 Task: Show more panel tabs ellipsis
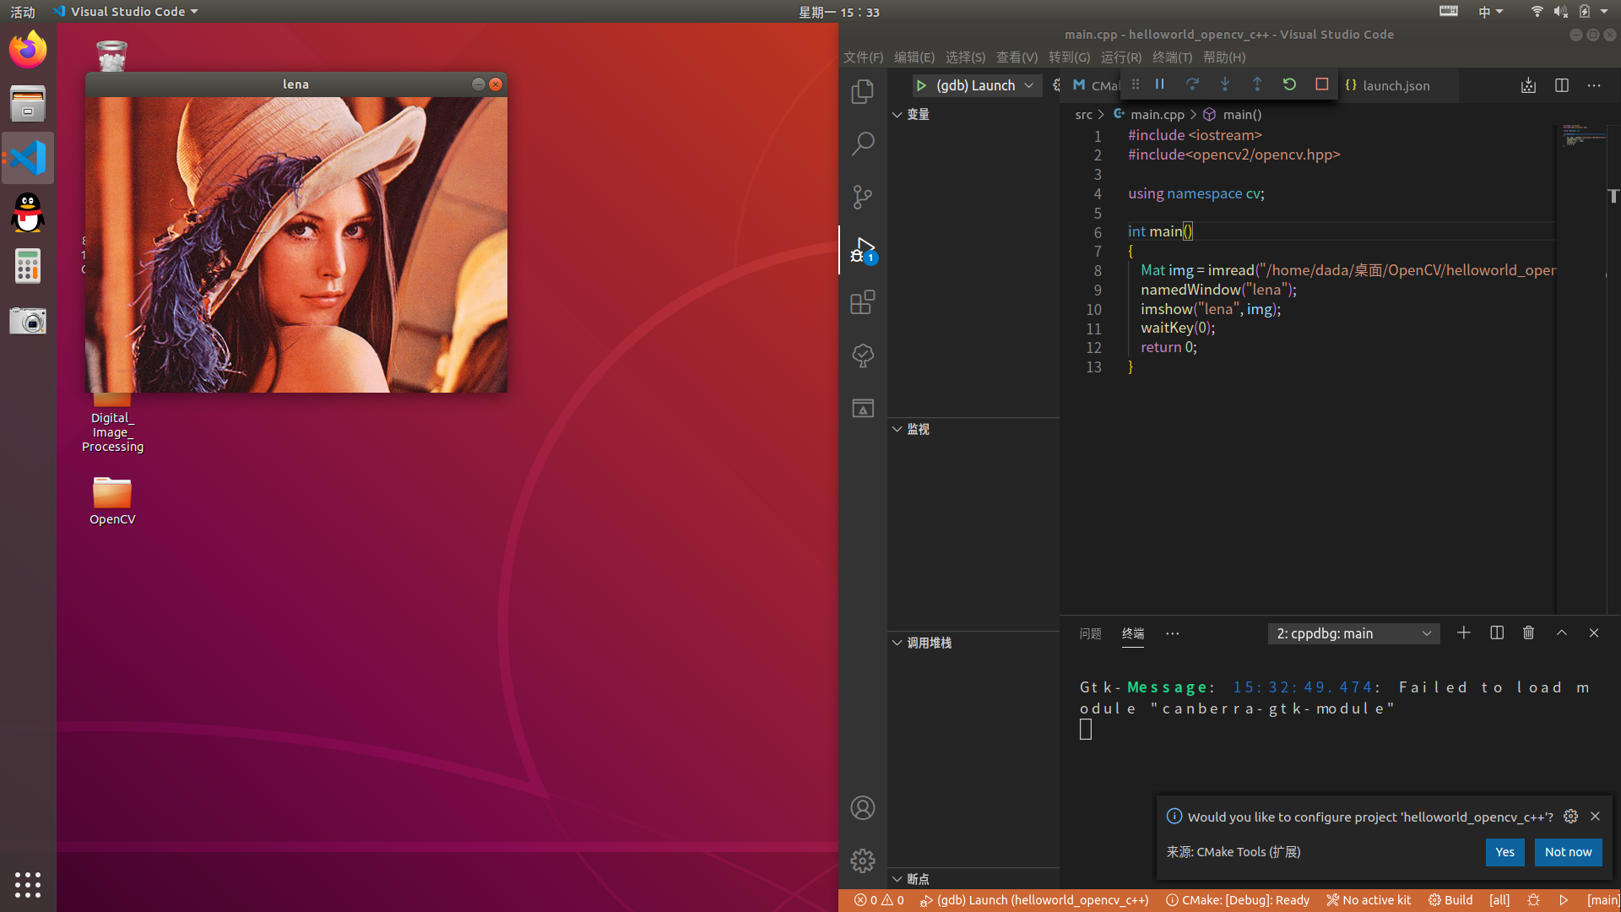[x=1173, y=633]
